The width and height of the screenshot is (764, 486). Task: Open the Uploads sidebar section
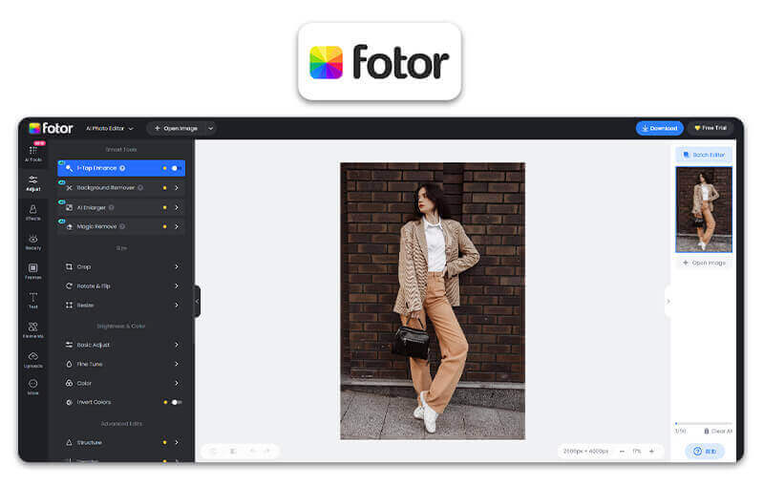pyautogui.click(x=33, y=360)
